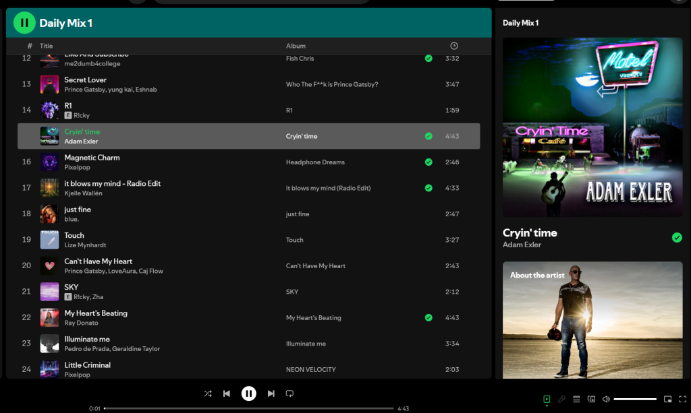Viewport: 691px width, 413px height.
Task: Open artist Kjelle Wallén
Action: pos(83,193)
